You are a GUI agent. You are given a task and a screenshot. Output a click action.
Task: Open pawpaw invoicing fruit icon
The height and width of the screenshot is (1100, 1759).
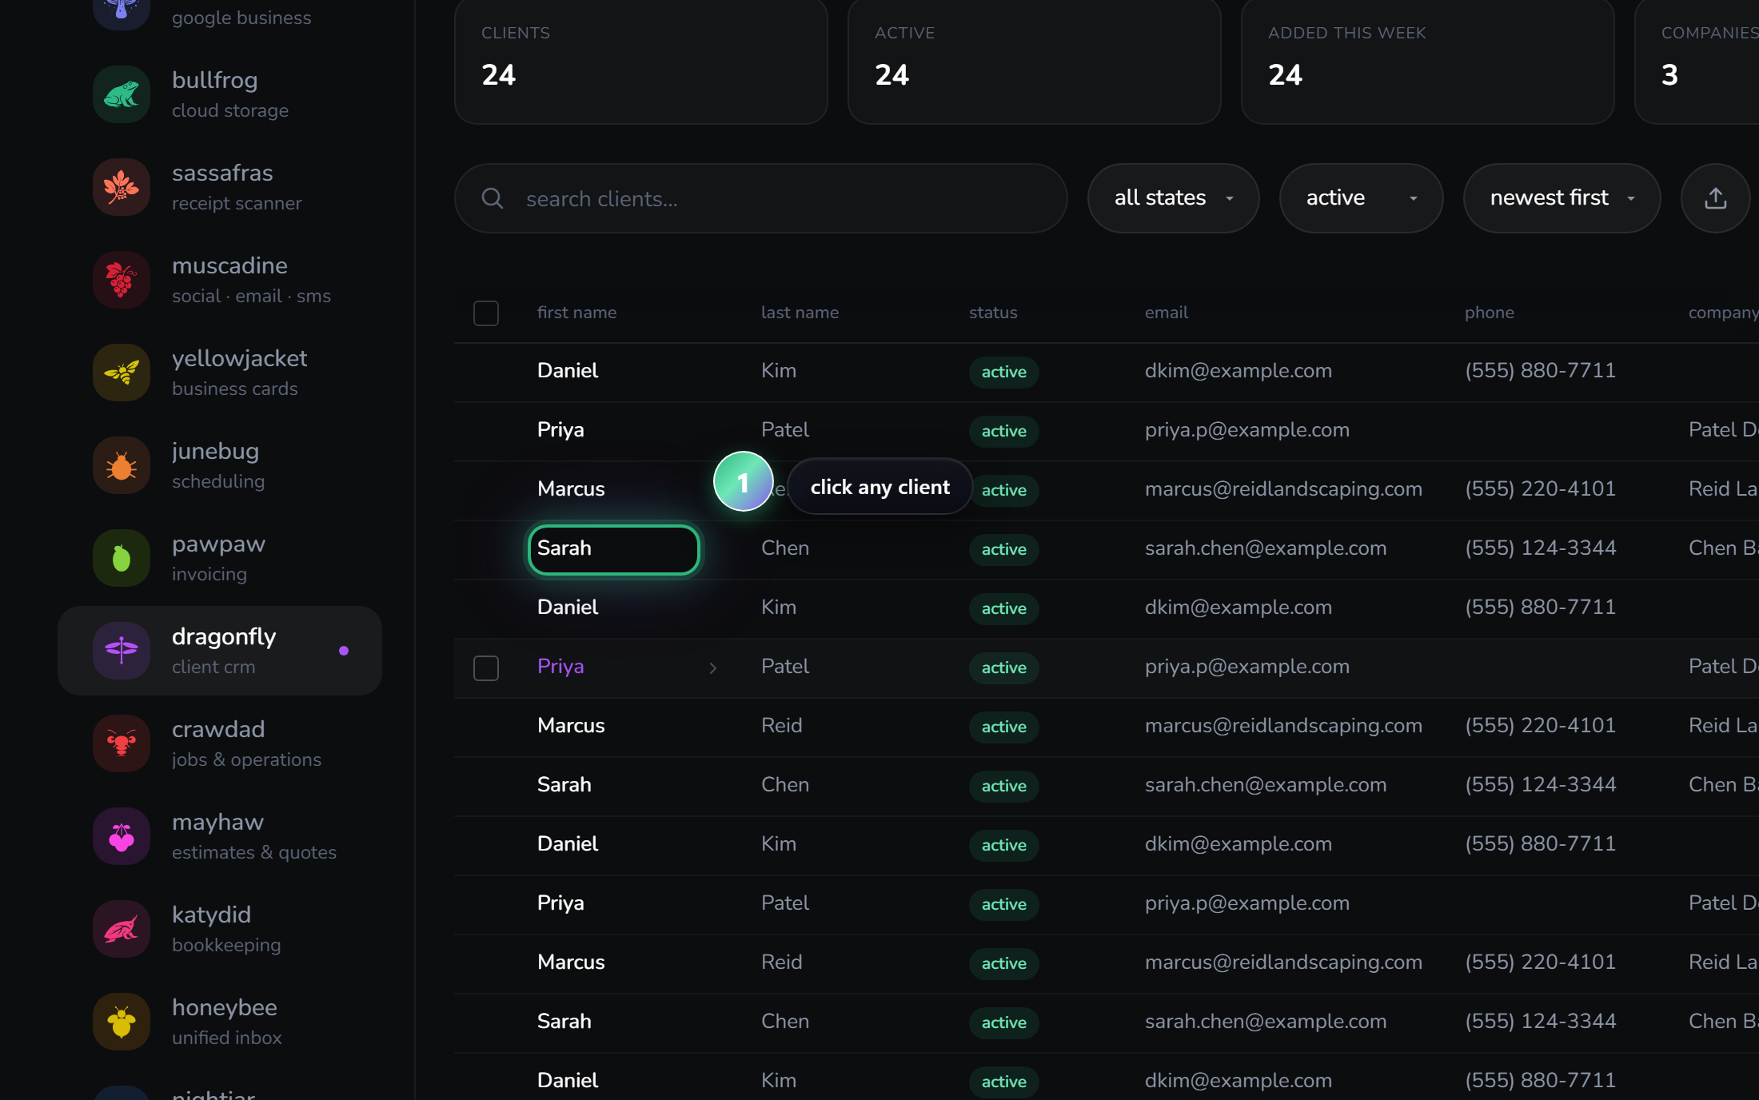[122, 558]
